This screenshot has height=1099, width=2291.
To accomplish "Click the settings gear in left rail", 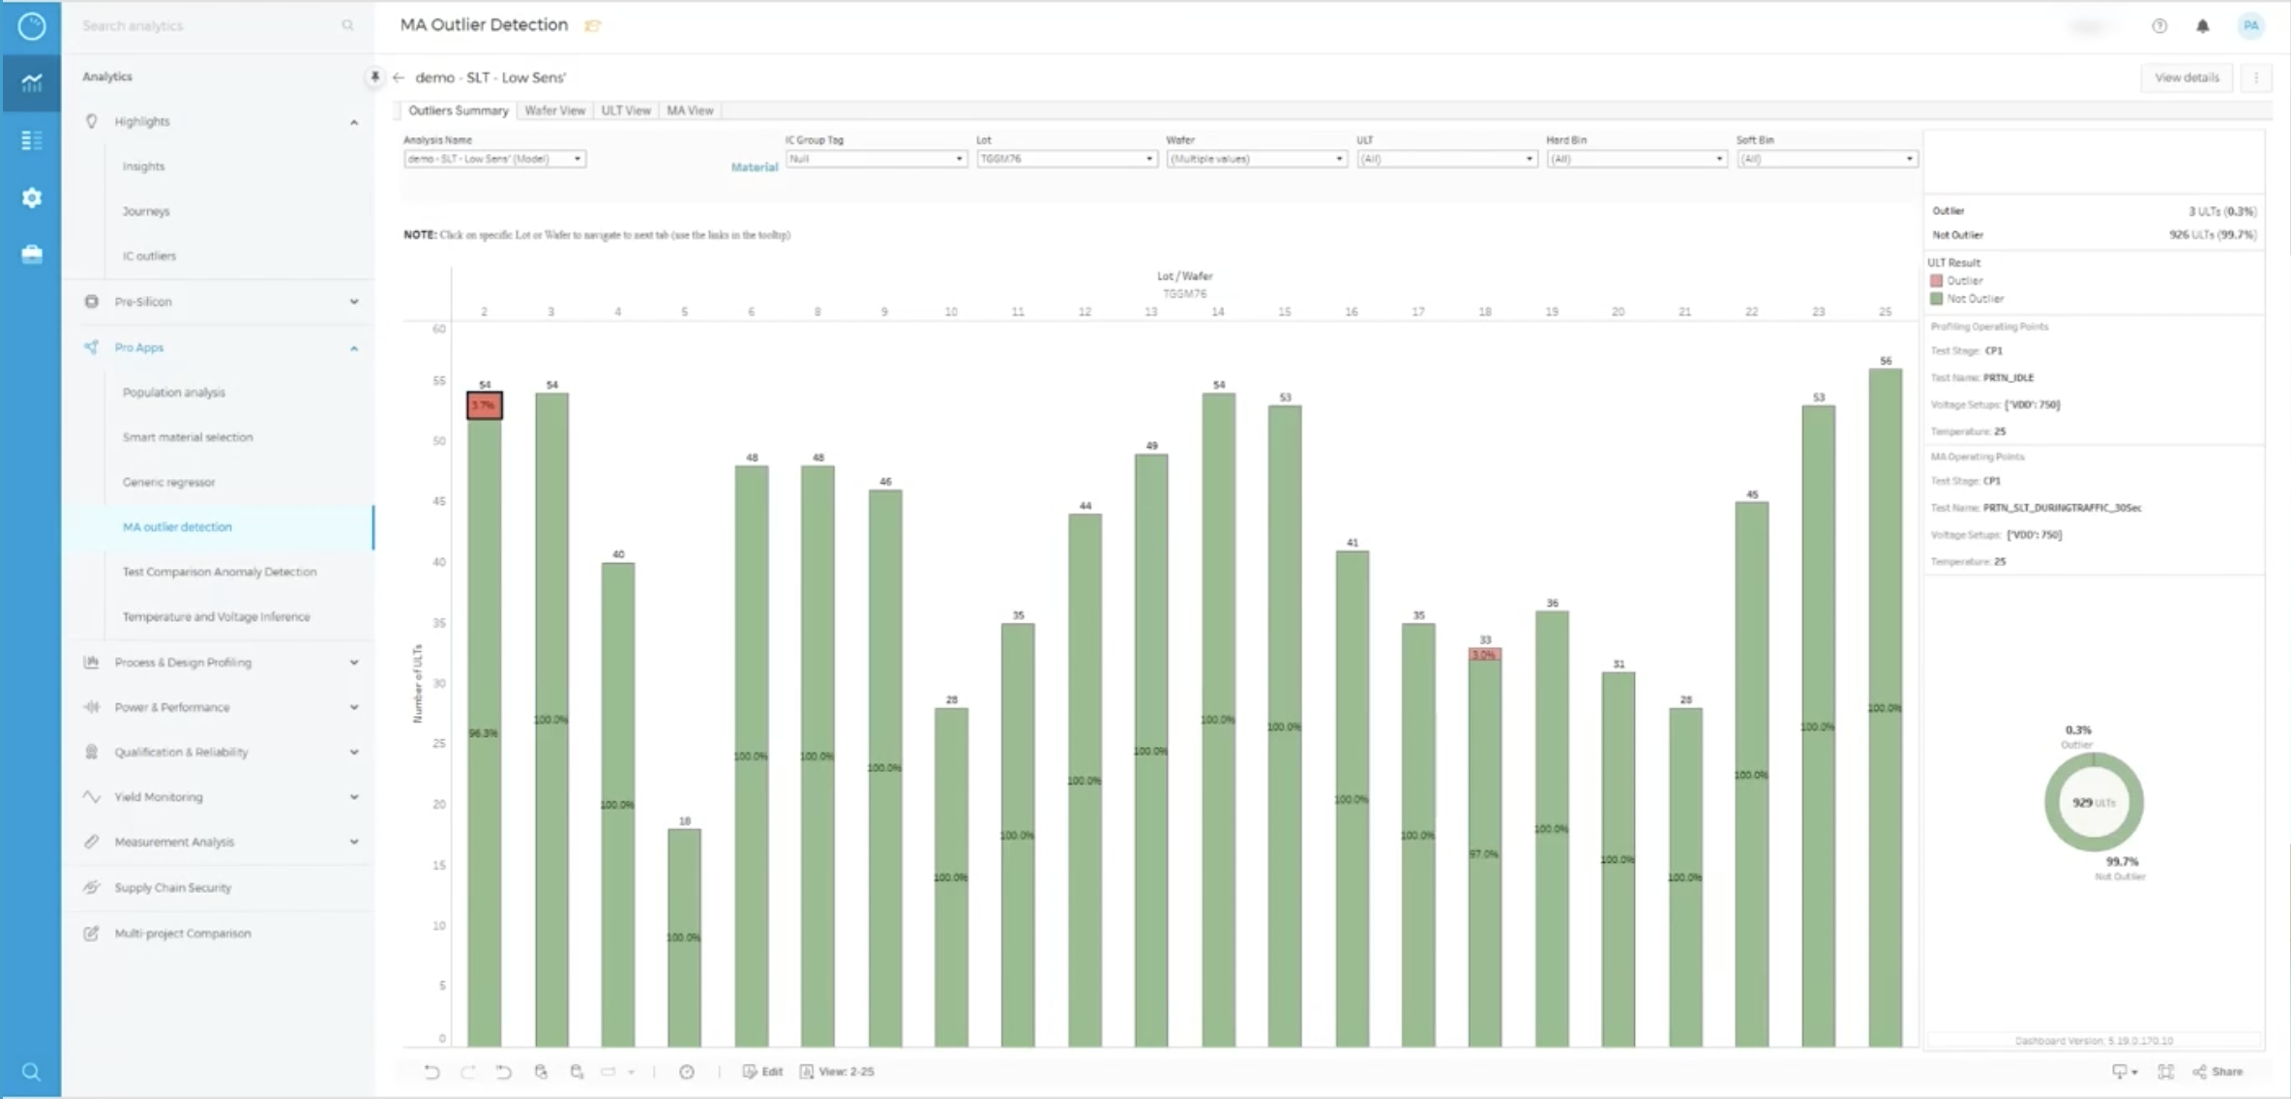I will (31, 198).
